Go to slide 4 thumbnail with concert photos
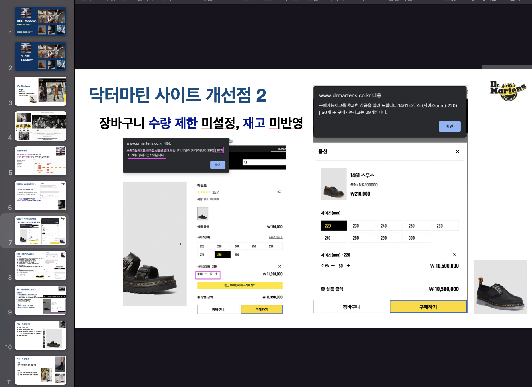This screenshot has width=532, height=387. pyautogui.click(x=41, y=126)
